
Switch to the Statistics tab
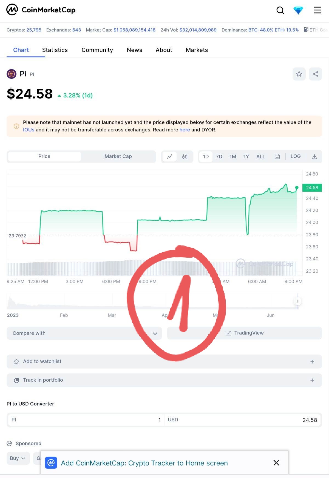[55, 50]
